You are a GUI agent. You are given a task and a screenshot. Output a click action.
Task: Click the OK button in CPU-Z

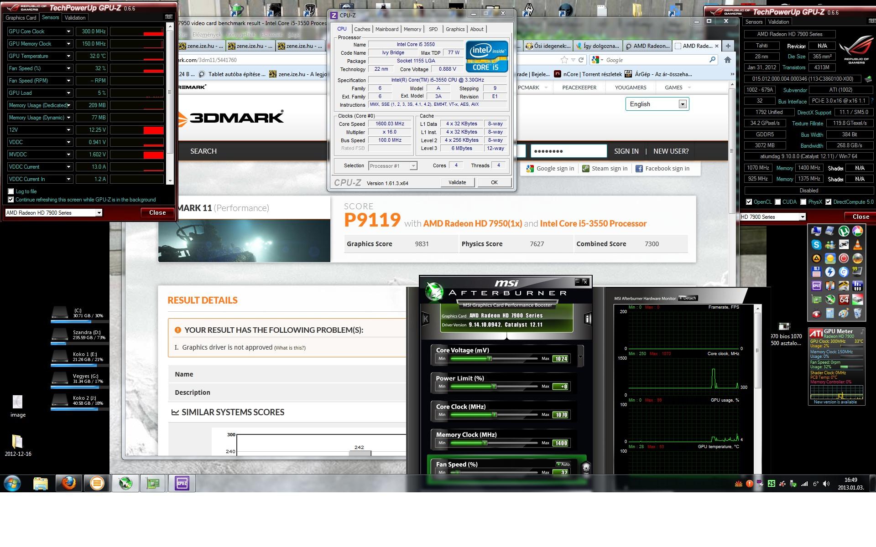(494, 182)
